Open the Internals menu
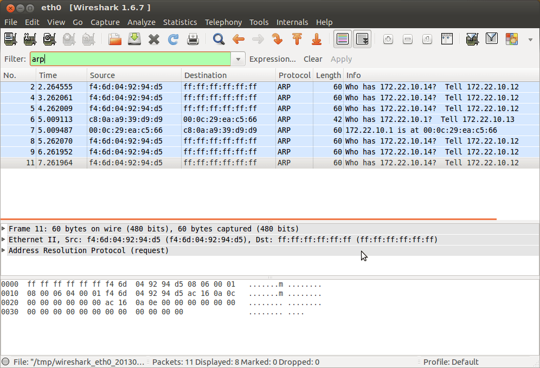540x368 pixels. click(292, 22)
